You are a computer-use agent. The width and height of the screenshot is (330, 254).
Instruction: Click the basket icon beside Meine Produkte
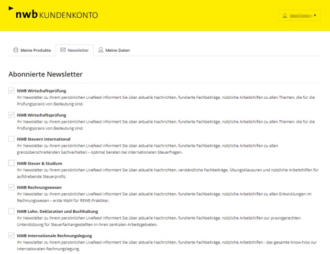pyautogui.click(x=16, y=50)
